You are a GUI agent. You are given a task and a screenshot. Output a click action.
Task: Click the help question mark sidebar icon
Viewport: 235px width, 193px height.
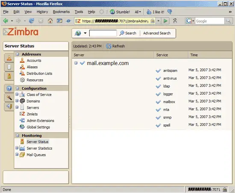(x=9, y=89)
